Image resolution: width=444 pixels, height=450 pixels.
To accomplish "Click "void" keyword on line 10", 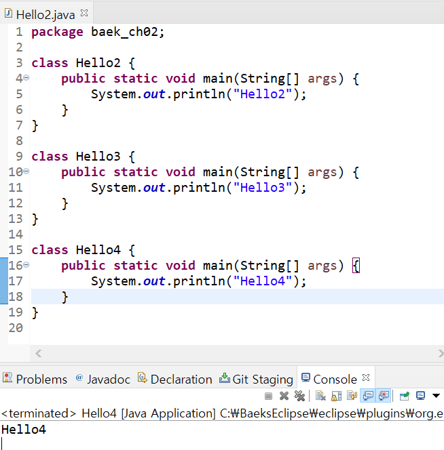I will [x=181, y=172].
